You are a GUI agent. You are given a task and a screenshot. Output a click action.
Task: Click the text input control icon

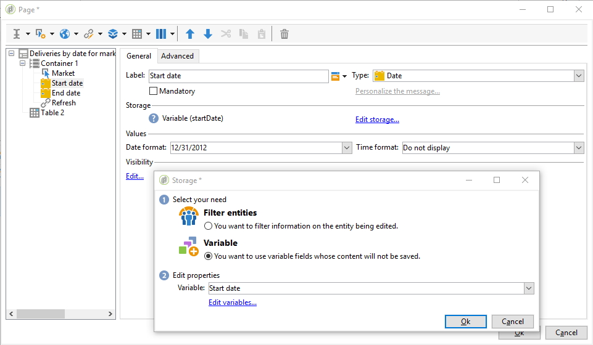coord(17,34)
